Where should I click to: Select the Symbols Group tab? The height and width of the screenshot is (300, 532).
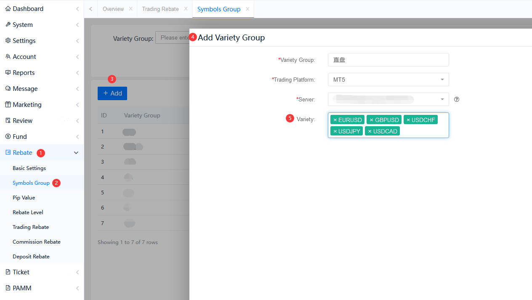[x=219, y=9]
